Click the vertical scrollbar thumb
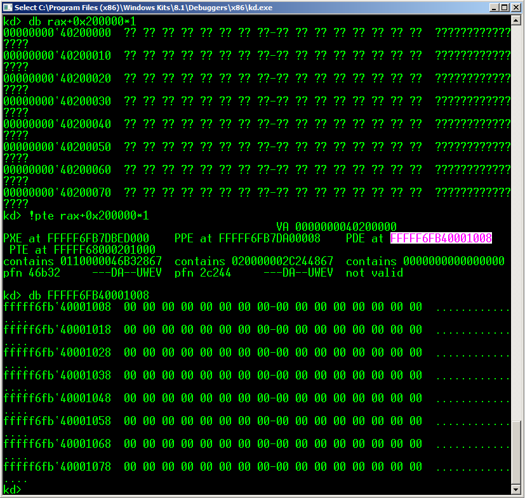Screen dimensions: 525x498 pos(516,452)
